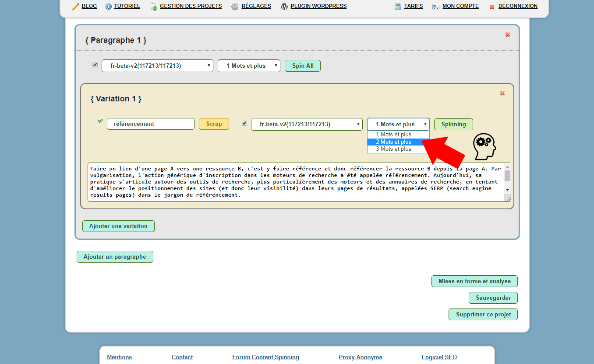Screen dimensions: 594x364
Task: Click the gear icon beside RÉGLAGES
Action: 235,7
